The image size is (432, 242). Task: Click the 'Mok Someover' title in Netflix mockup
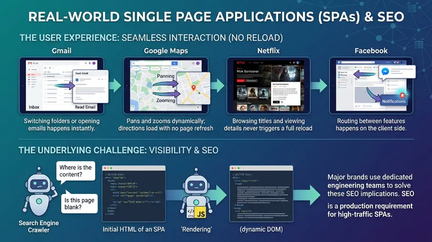tap(248, 71)
